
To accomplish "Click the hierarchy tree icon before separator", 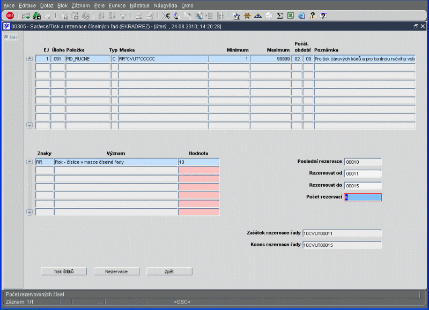I will pos(220,16).
